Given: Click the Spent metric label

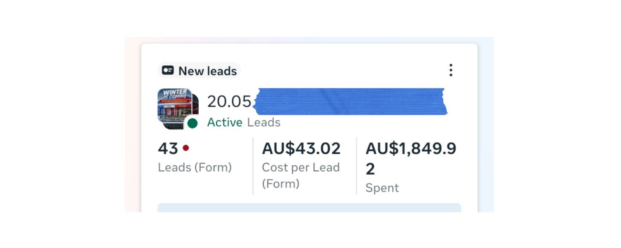Looking at the screenshot, I should click(382, 188).
